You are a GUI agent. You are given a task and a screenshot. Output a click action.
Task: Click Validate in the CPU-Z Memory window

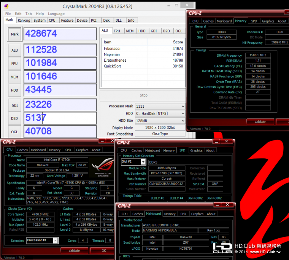tap(260, 122)
